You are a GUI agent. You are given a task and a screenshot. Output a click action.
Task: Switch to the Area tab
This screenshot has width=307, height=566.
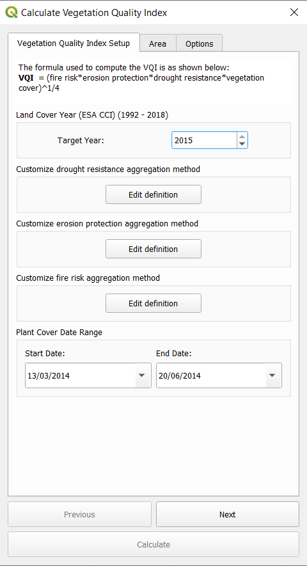[158, 43]
